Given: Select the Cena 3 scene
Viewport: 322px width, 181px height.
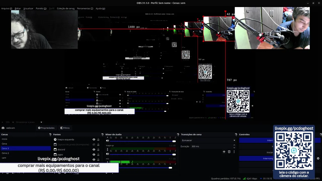Looking at the screenshot, I should point(25,148).
